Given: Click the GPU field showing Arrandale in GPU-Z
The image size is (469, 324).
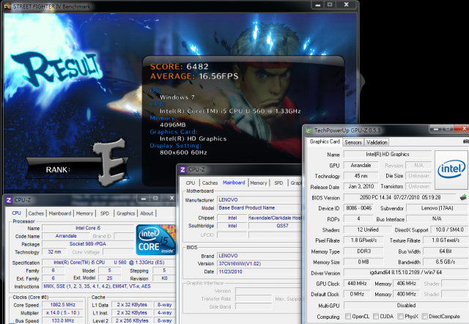Looking at the screenshot, I should (361, 166).
